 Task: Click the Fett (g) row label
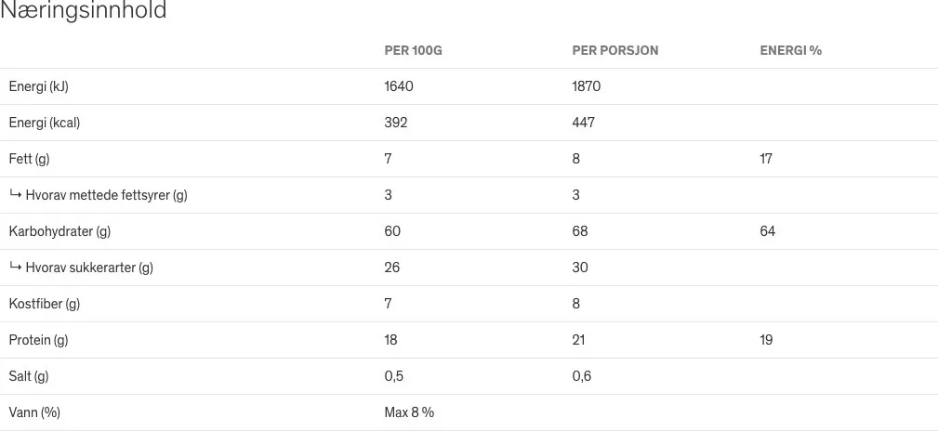pos(30,159)
